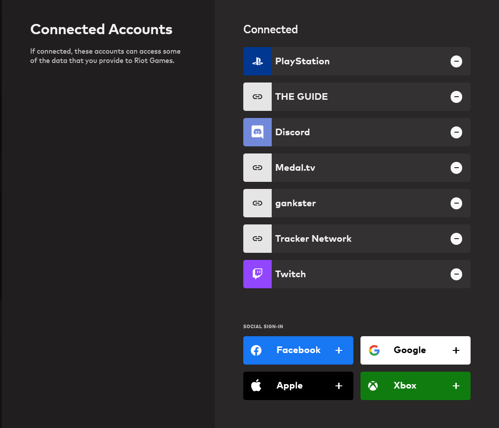Click the PlayStation logo icon
The width and height of the screenshot is (499, 428).
257,61
